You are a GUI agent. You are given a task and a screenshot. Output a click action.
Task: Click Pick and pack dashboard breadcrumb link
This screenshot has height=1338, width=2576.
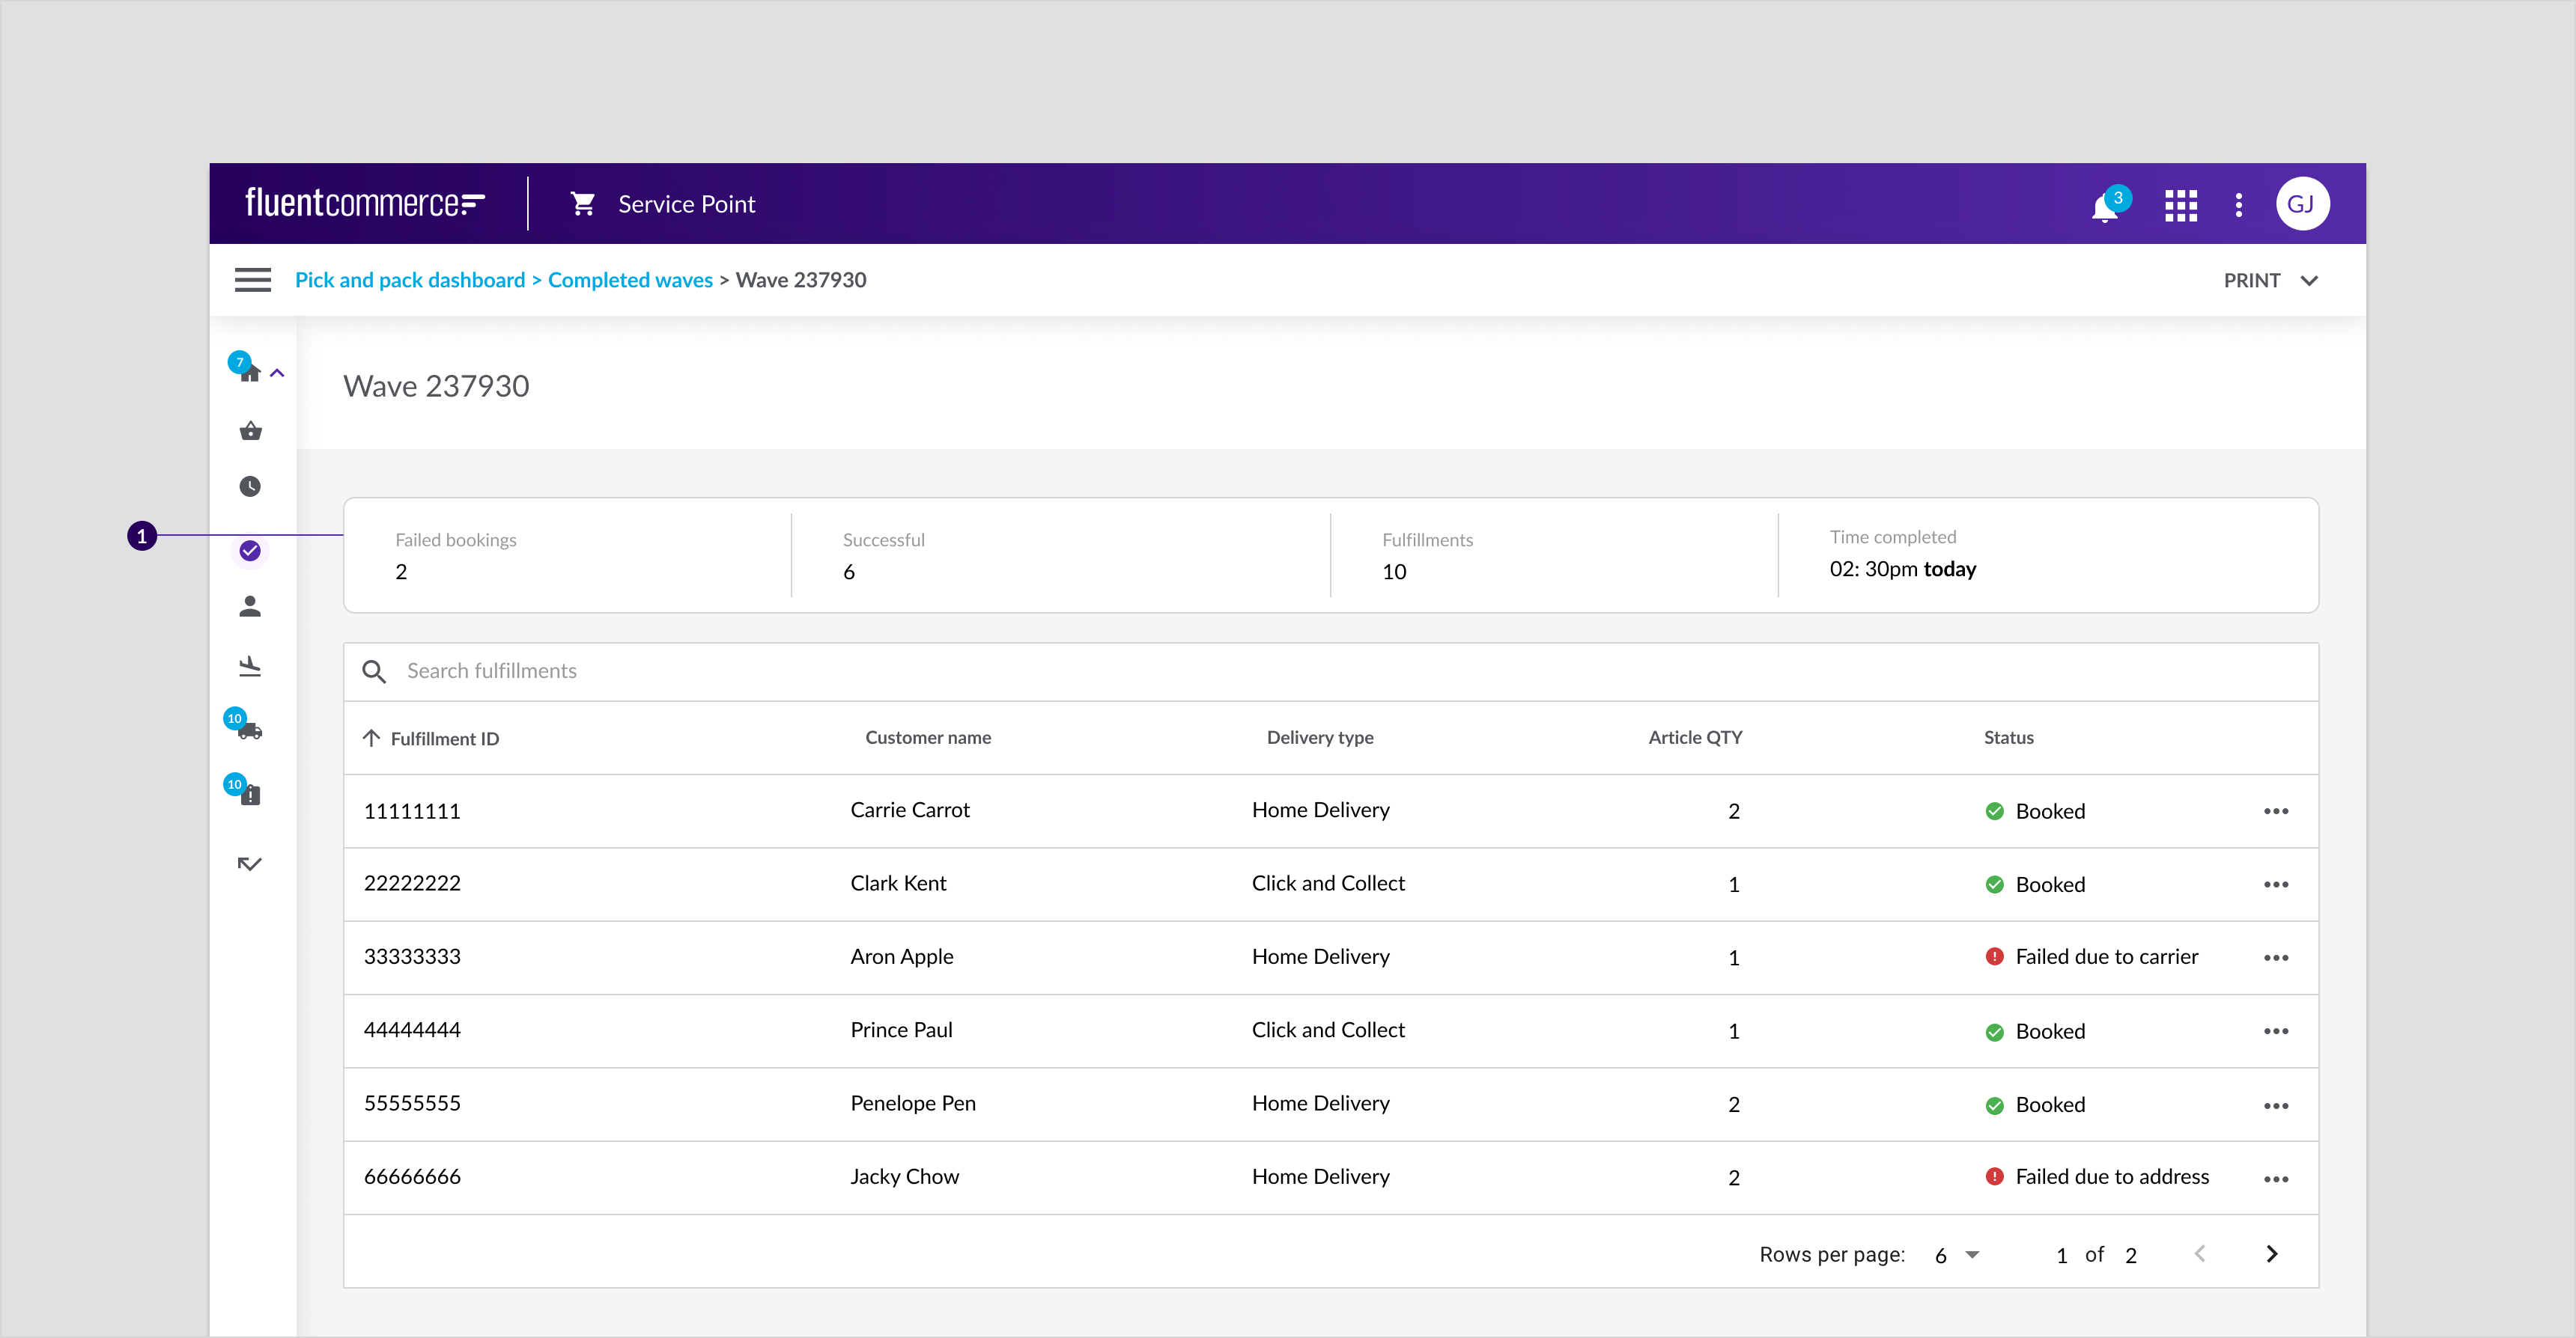point(410,279)
